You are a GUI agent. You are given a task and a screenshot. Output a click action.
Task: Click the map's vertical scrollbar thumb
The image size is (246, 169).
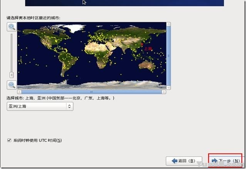point(168,56)
